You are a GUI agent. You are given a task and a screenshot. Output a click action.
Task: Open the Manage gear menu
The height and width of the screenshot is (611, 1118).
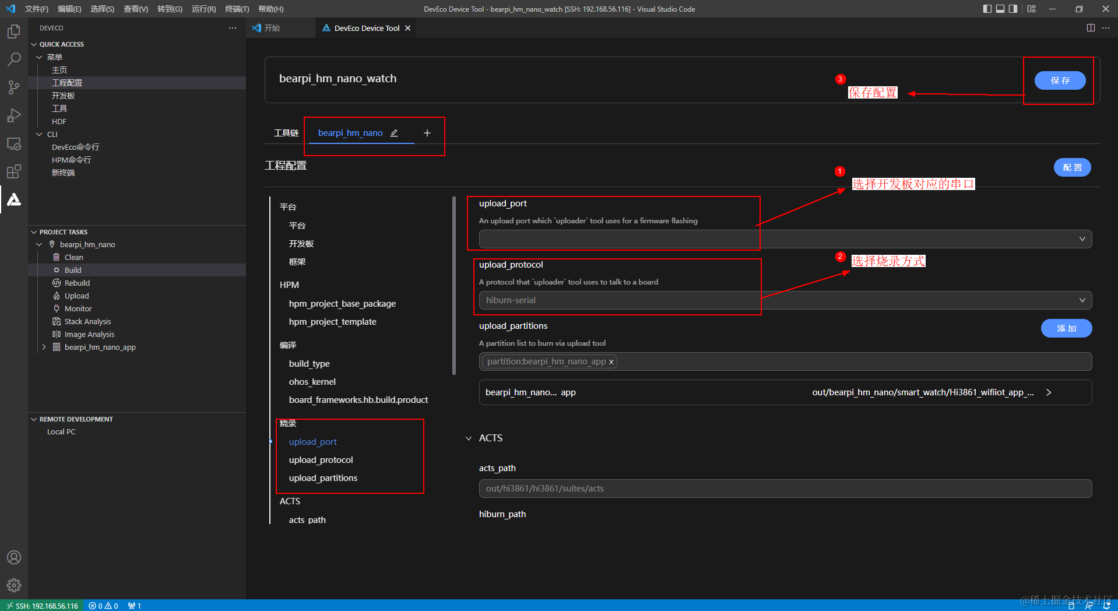pos(14,585)
